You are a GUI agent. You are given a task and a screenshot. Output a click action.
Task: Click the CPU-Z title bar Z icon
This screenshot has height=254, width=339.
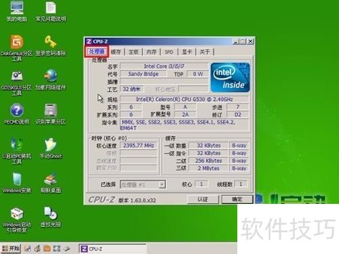pyautogui.click(x=89, y=41)
